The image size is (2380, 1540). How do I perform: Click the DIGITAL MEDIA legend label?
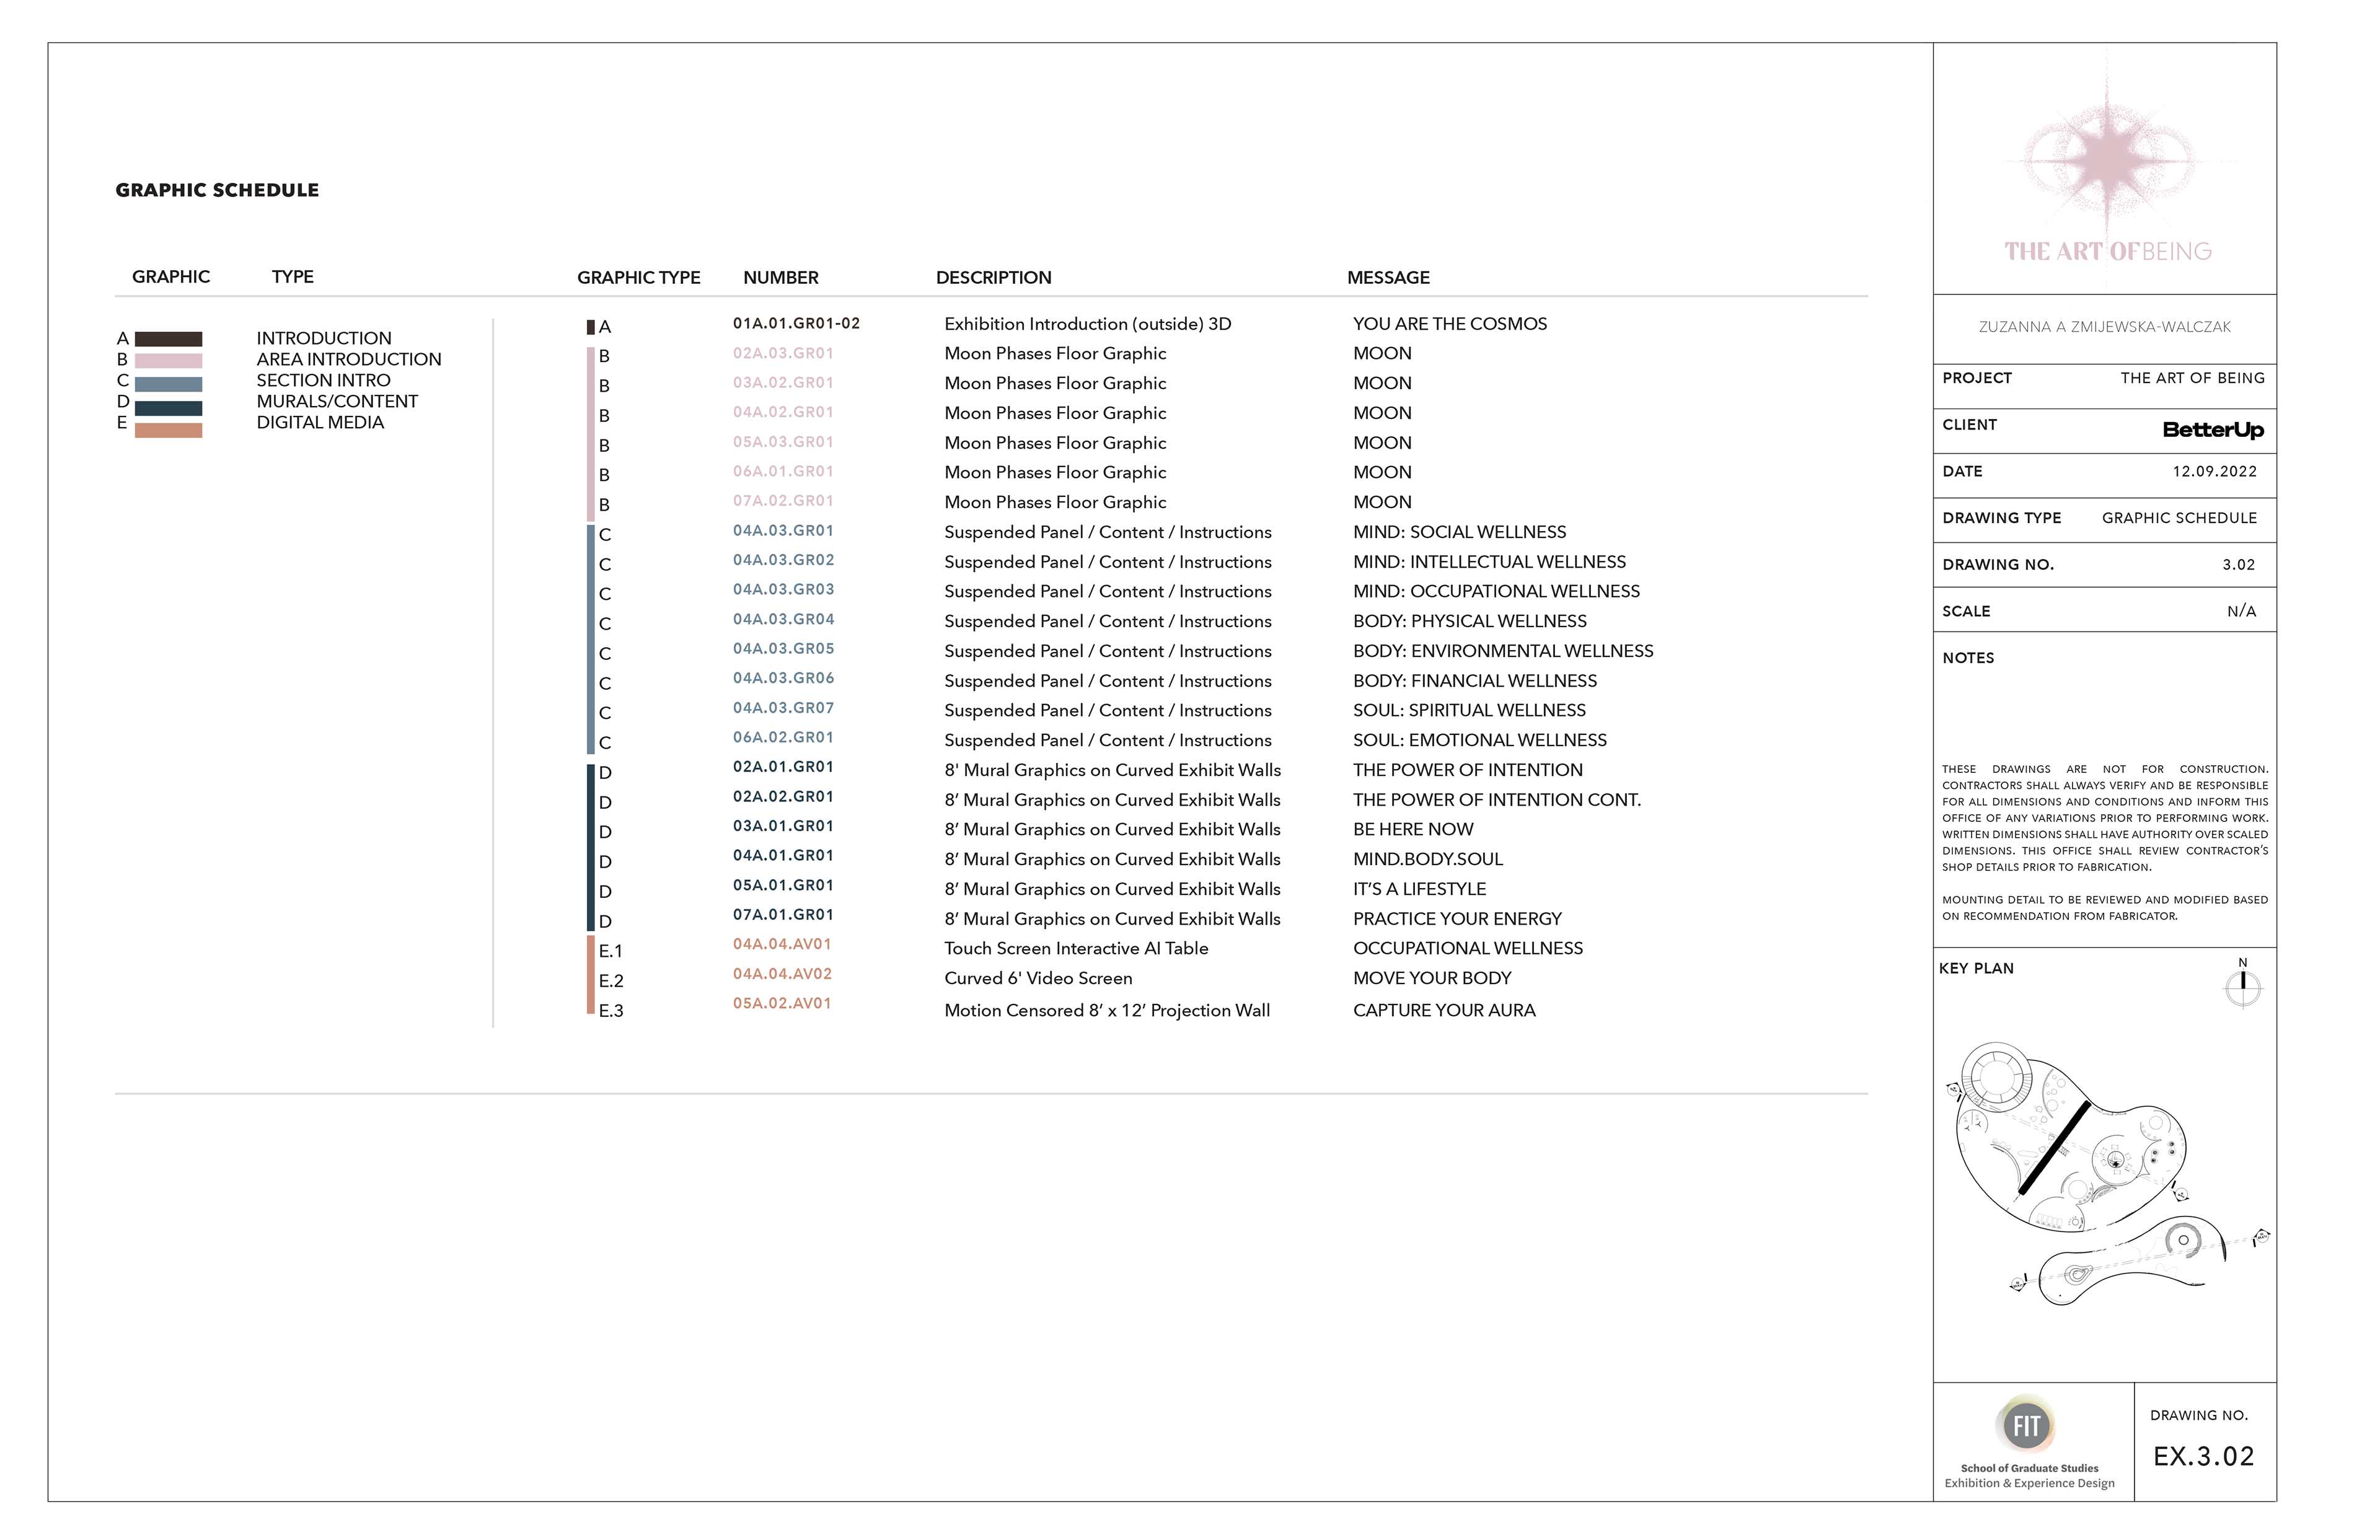point(320,422)
